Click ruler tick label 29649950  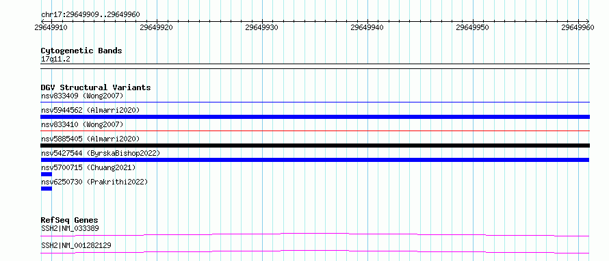point(472,27)
